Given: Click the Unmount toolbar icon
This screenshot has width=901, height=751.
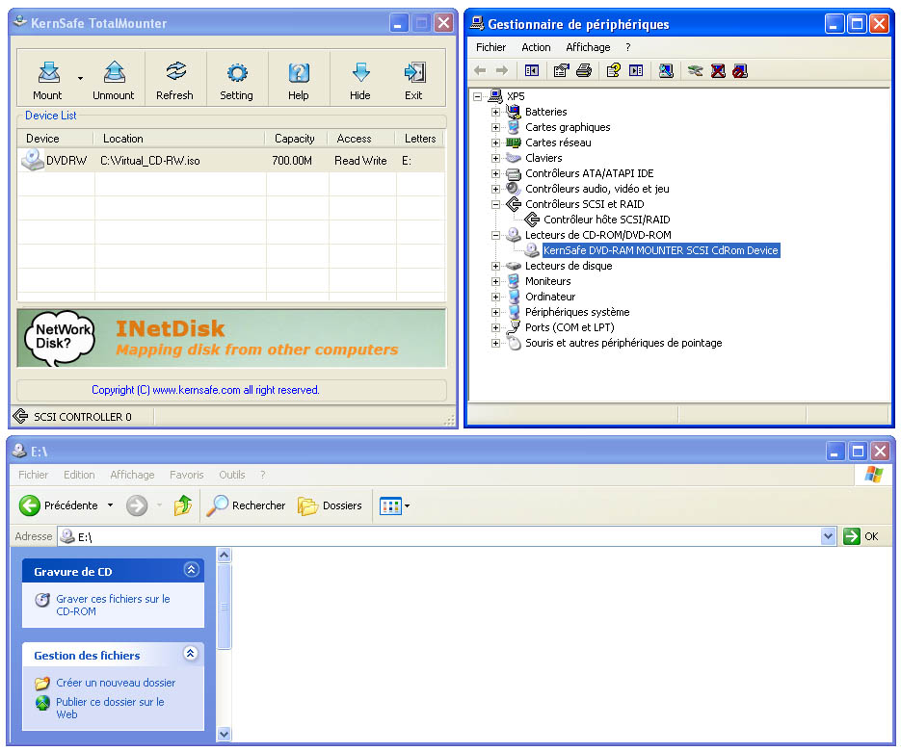Looking at the screenshot, I should click(x=114, y=73).
